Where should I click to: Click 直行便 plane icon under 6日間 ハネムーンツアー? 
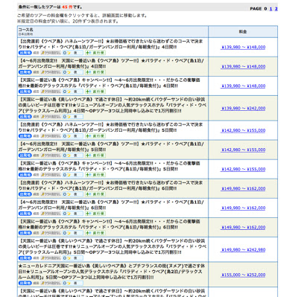95,194
